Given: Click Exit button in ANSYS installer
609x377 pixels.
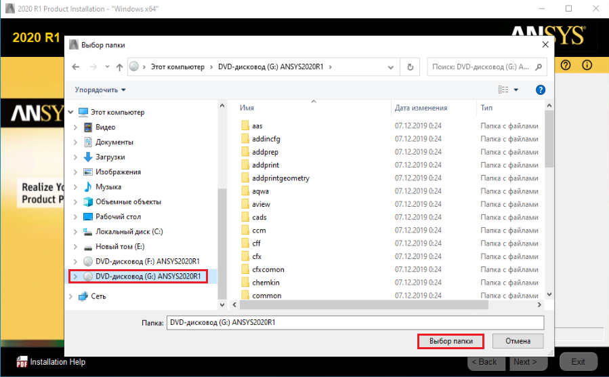Looking at the screenshot, I should click(x=578, y=362).
